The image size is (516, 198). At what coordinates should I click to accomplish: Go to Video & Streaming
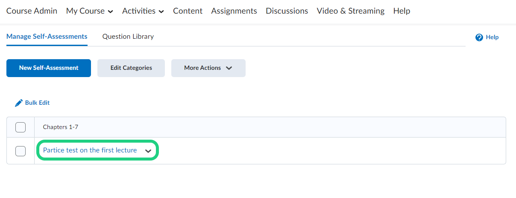[350, 11]
